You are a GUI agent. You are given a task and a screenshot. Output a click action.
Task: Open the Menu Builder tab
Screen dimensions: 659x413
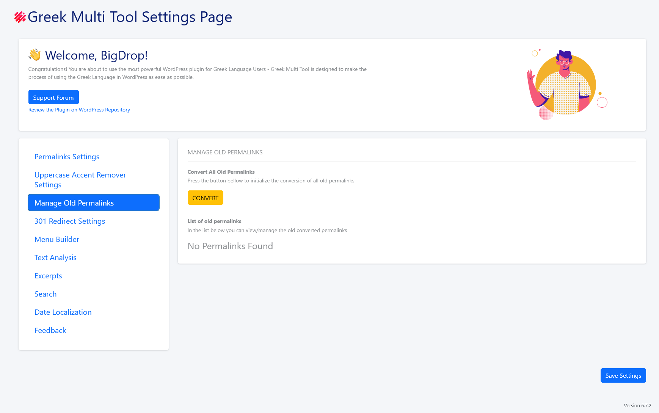click(57, 240)
